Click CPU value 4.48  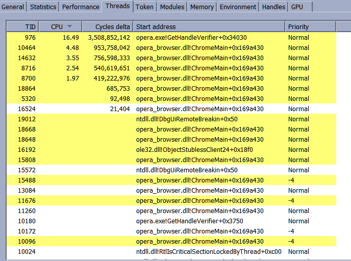[72, 48]
